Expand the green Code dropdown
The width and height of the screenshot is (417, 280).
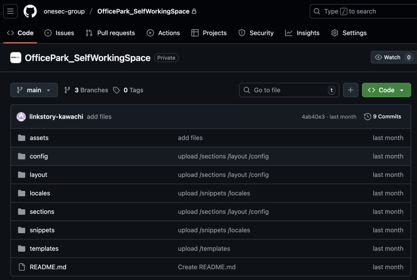coord(386,90)
